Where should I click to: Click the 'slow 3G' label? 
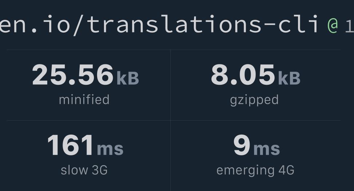(x=84, y=170)
